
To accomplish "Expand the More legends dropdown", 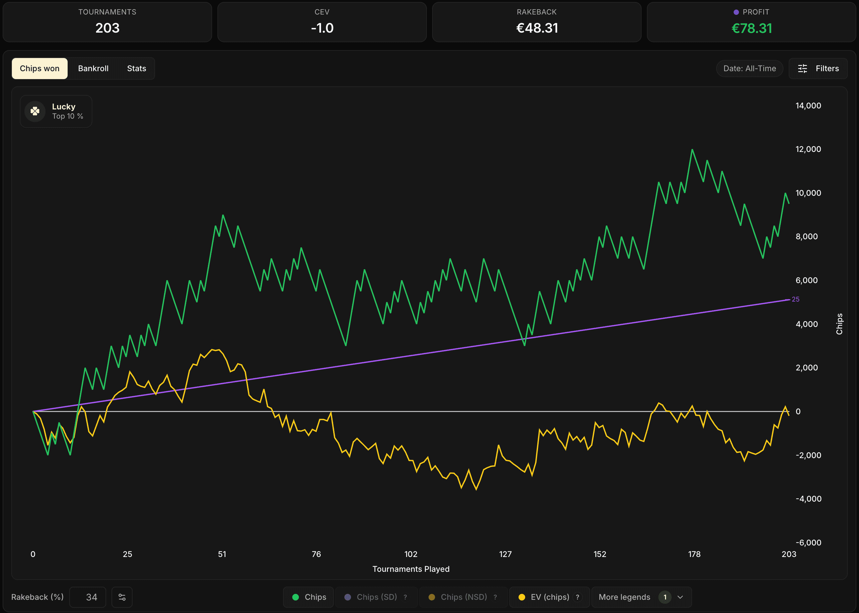I will 624,597.
